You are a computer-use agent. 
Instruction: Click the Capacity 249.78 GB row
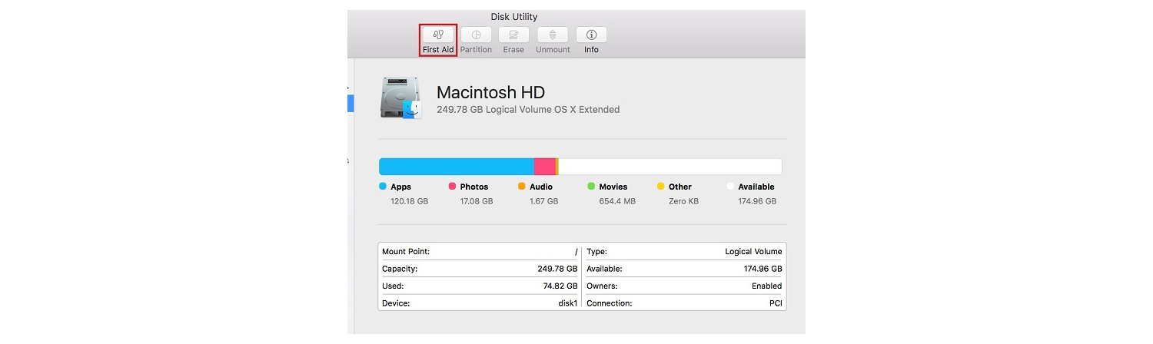[x=480, y=269]
